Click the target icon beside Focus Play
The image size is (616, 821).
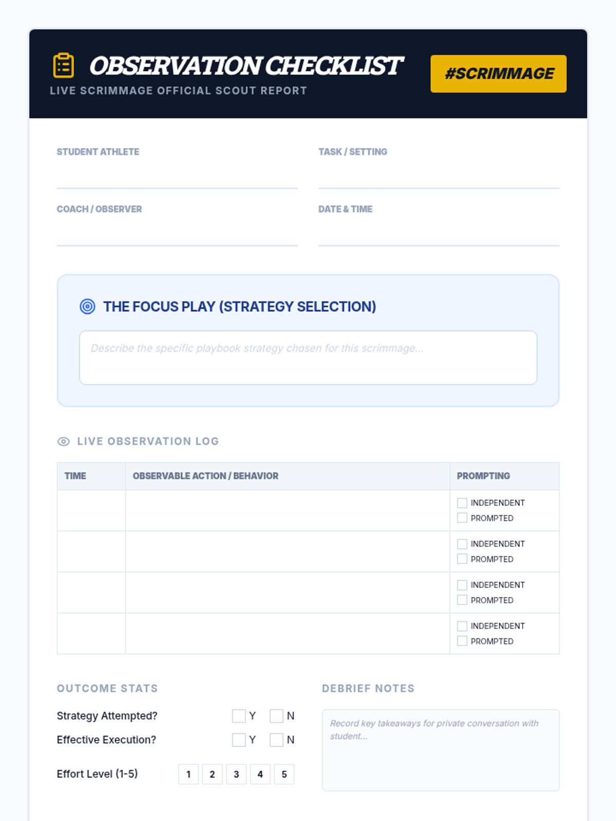tap(87, 306)
